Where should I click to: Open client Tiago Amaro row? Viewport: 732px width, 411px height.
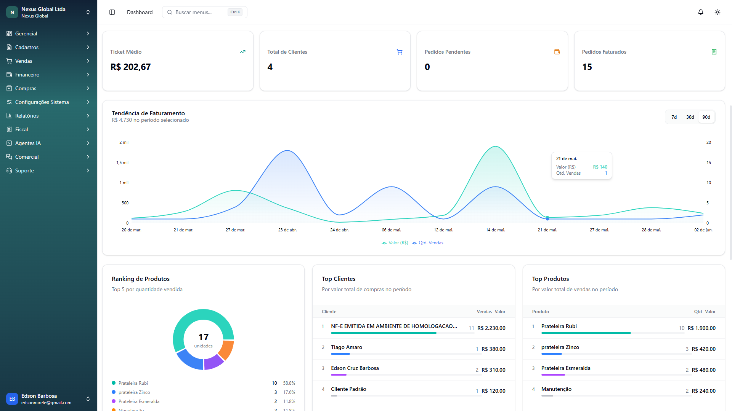[x=414, y=349]
